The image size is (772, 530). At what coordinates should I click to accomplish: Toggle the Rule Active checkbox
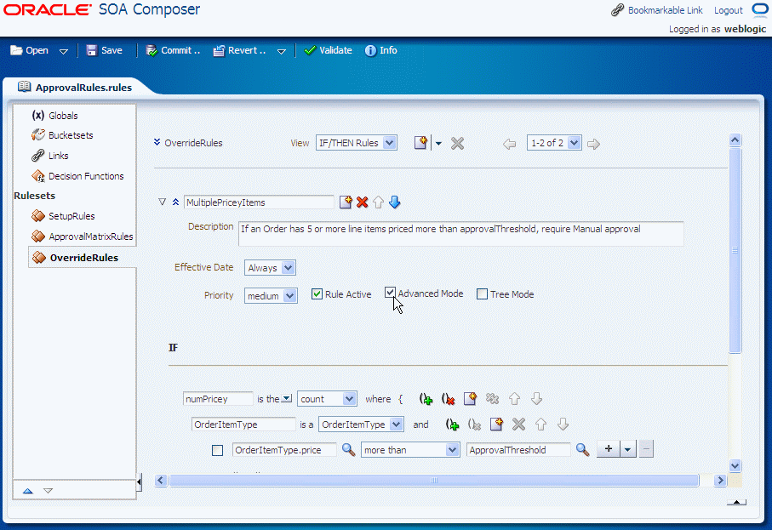coord(317,294)
